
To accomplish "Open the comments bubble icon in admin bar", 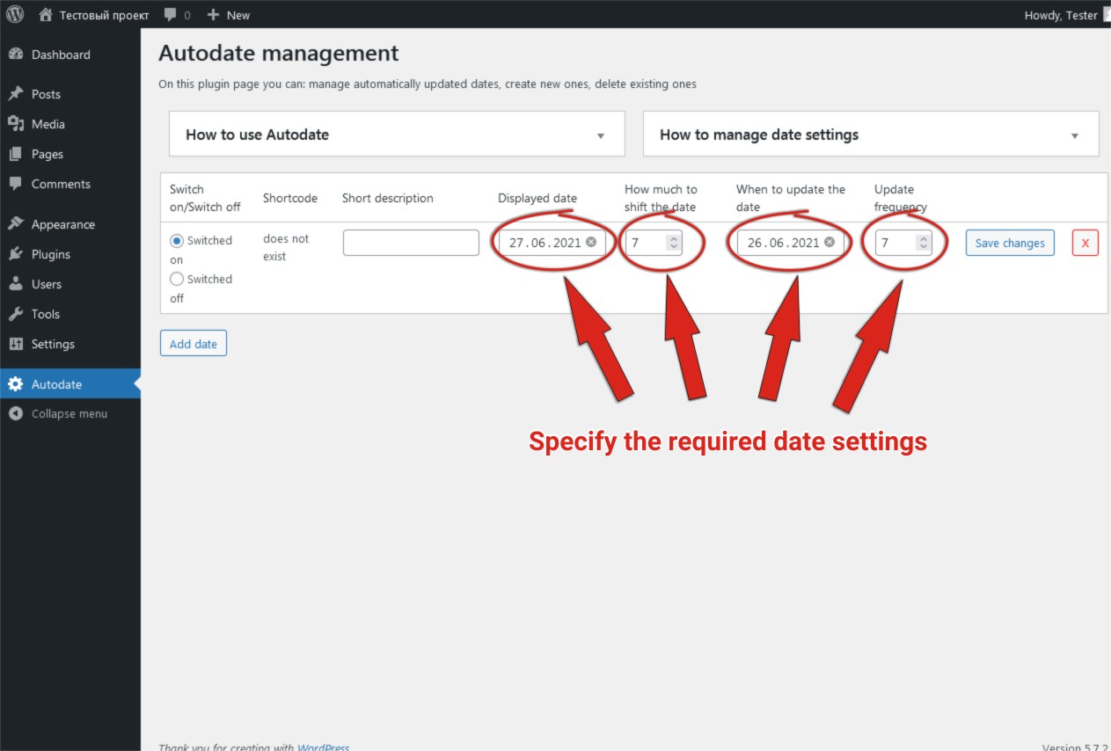I will pyautogui.click(x=171, y=15).
